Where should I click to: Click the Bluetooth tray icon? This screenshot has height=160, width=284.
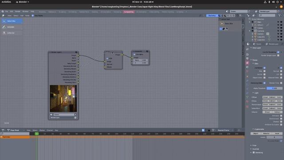pos(269,2)
